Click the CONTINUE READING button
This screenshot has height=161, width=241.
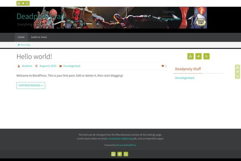(x=31, y=85)
